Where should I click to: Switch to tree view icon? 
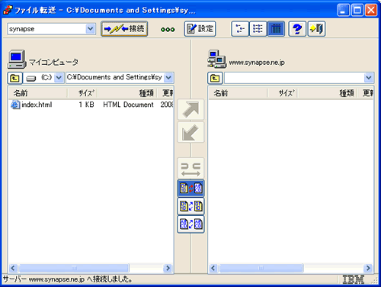(x=240, y=29)
